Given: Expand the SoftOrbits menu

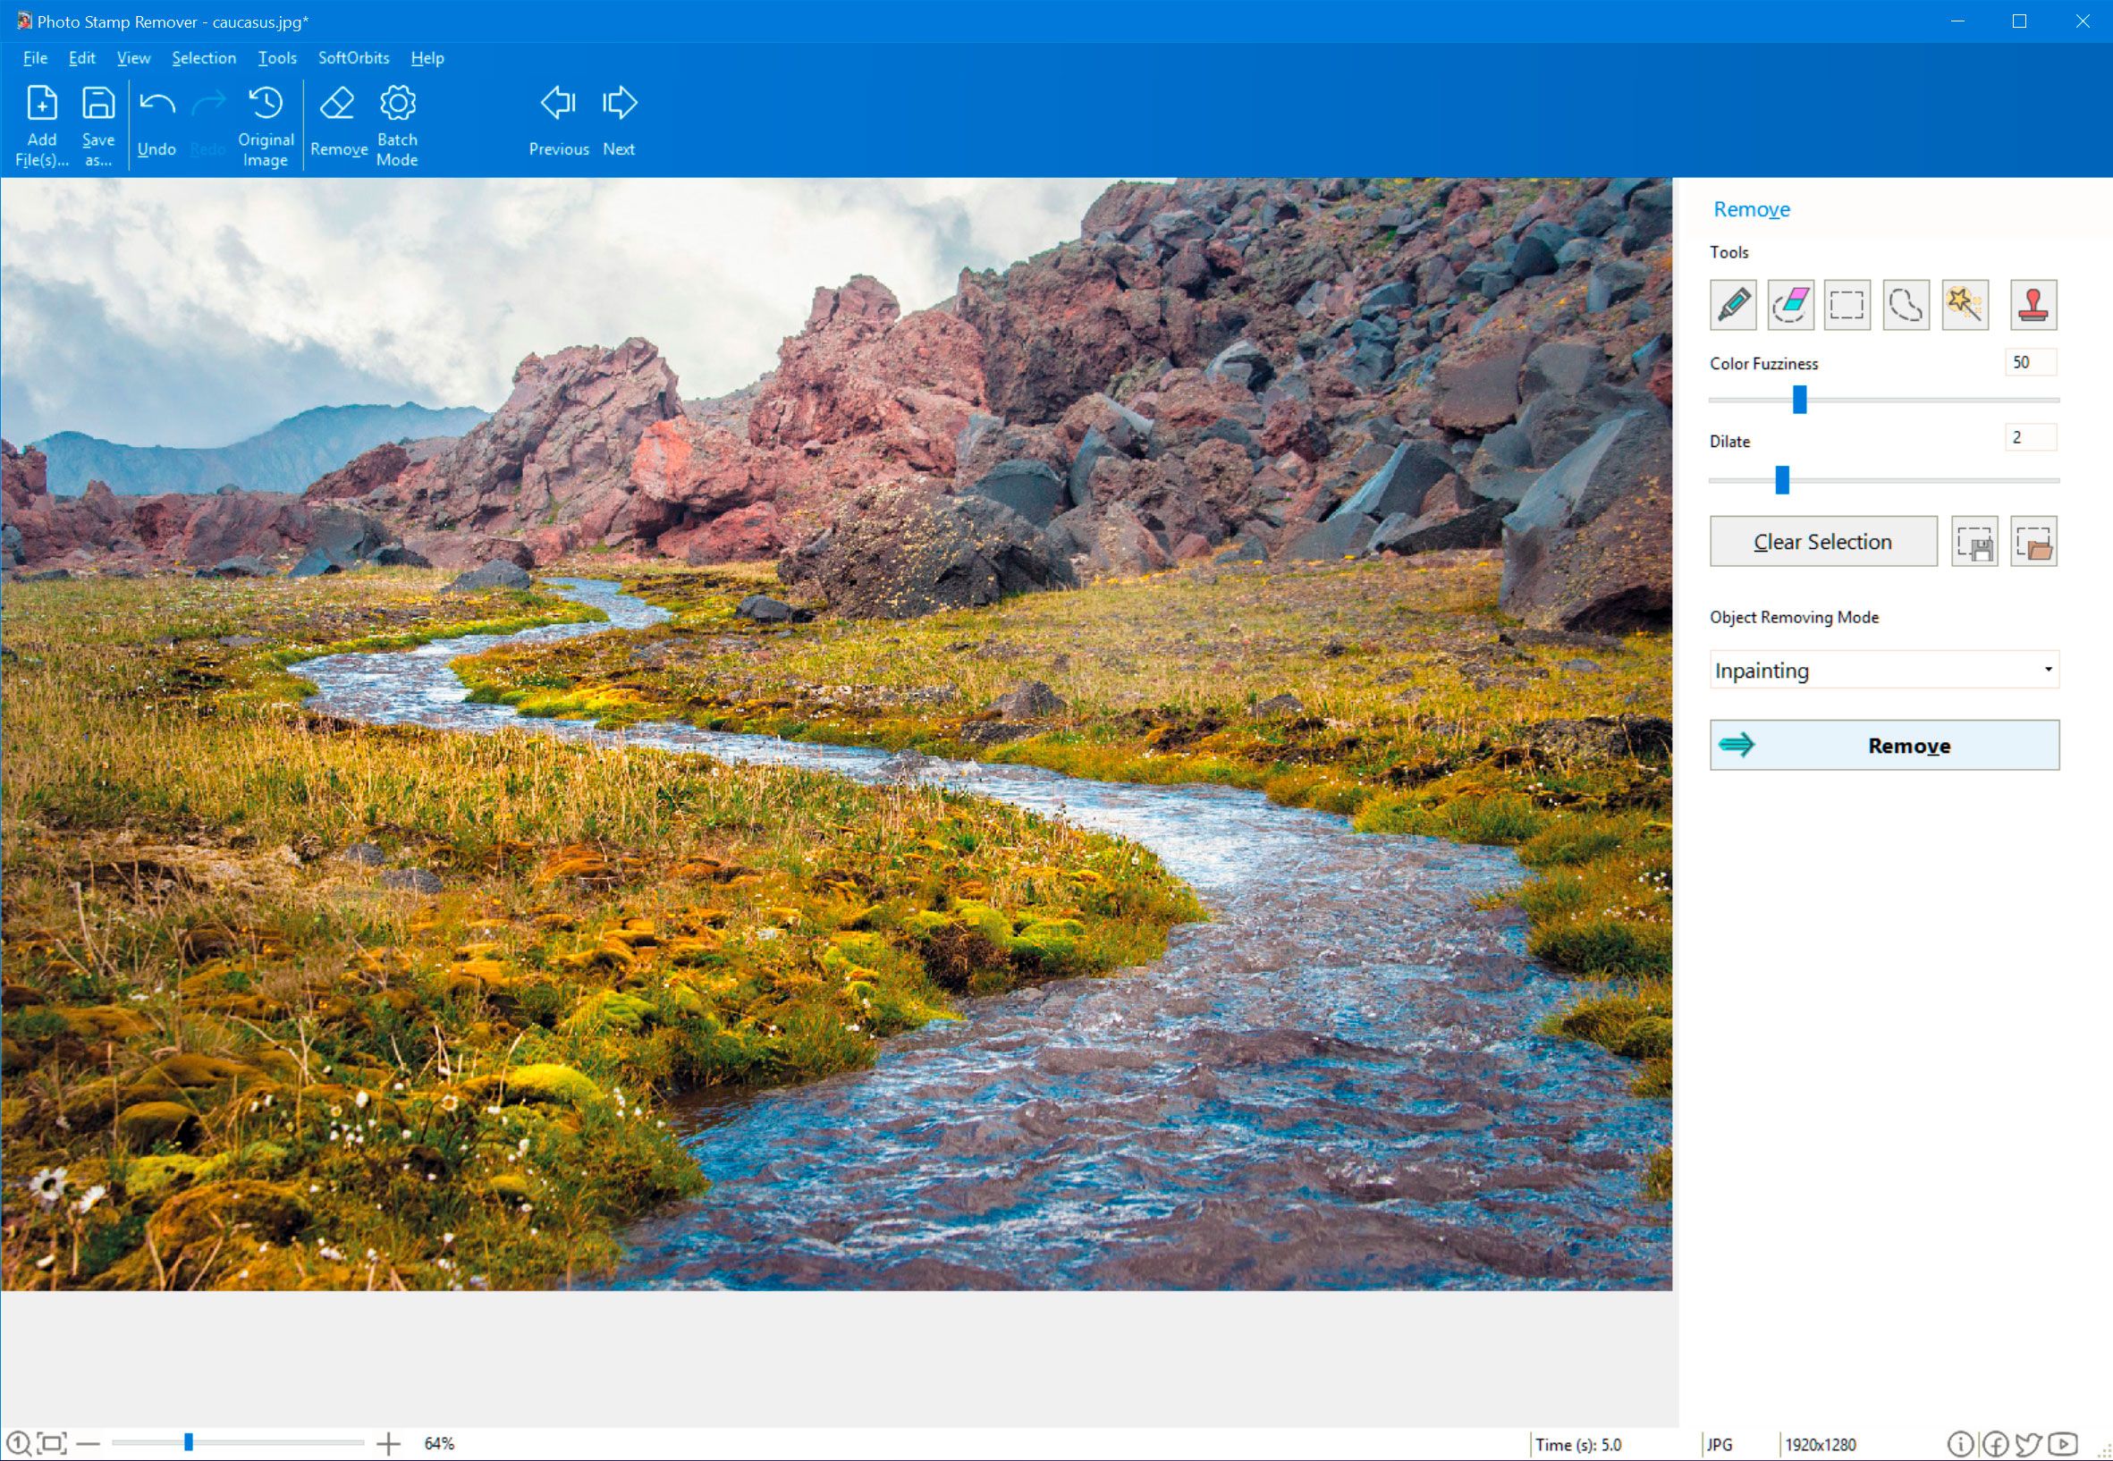Looking at the screenshot, I should [x=355, y=59].
